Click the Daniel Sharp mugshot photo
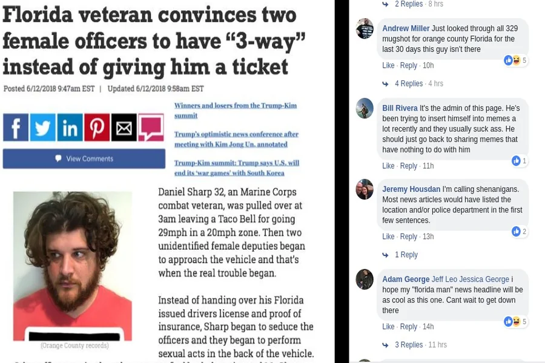The image size is (545, 363). click(73, 266)
